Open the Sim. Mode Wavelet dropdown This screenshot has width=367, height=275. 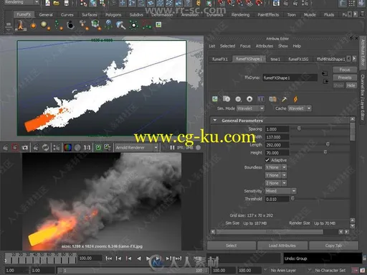coord(250,108)
